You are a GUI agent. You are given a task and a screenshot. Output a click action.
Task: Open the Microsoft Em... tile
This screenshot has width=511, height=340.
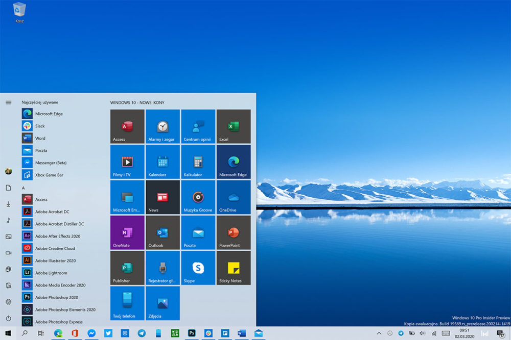point(127,197)
